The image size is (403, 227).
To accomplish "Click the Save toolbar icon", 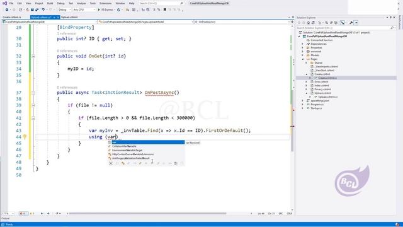I will (32, 9).
